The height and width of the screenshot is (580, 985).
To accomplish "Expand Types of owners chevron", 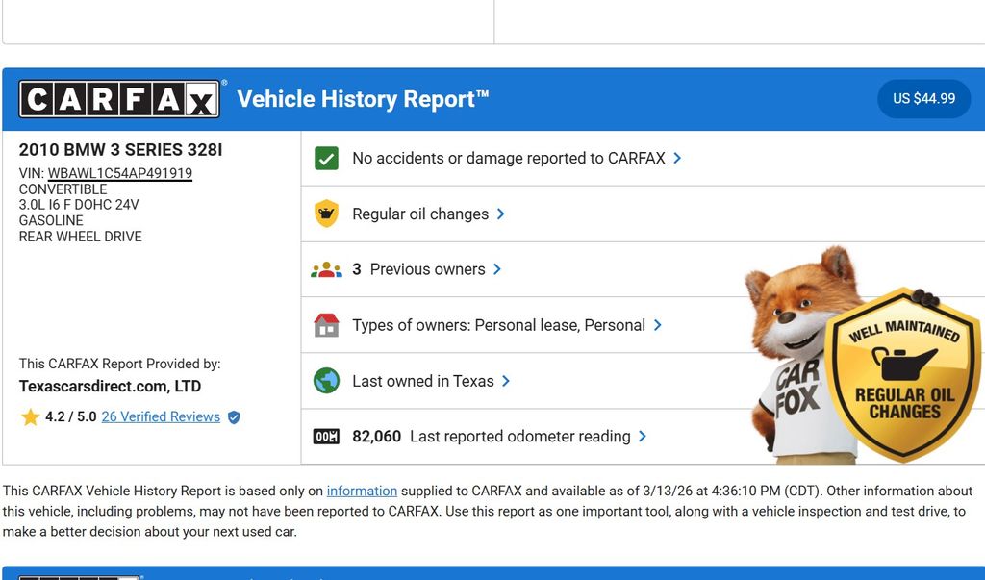I will [658, 325].
